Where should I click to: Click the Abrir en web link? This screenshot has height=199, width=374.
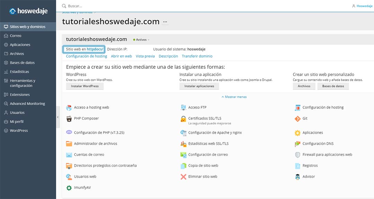point(122,56)
